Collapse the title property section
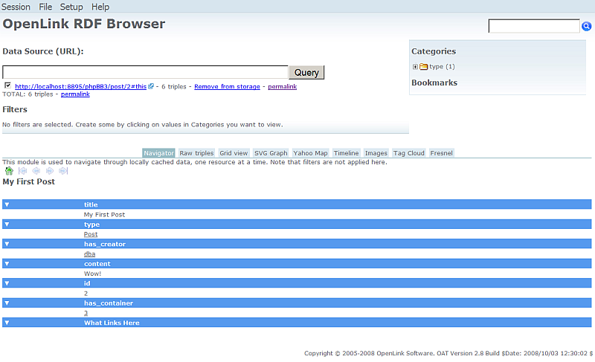Image resolution: width=595 pixels, height=362 pixels. pos(7,204)
